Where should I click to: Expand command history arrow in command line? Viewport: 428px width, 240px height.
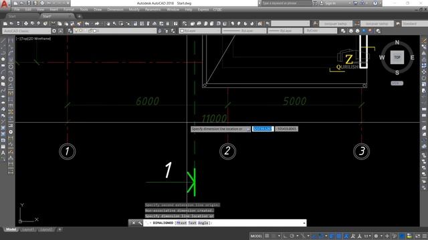coord(304,223)
